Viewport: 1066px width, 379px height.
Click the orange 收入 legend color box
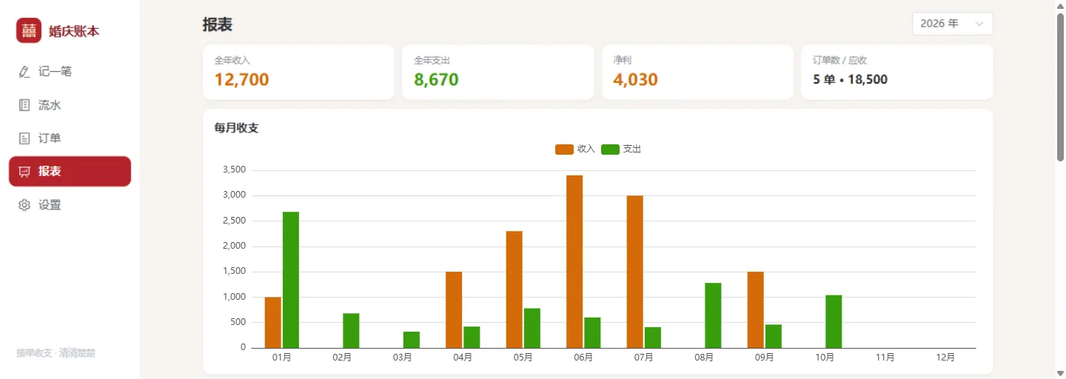coord(564,149)
